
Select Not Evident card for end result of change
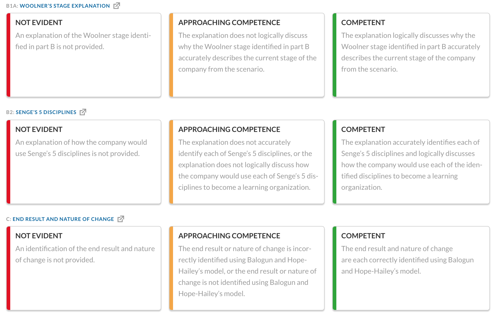[84, 268]
